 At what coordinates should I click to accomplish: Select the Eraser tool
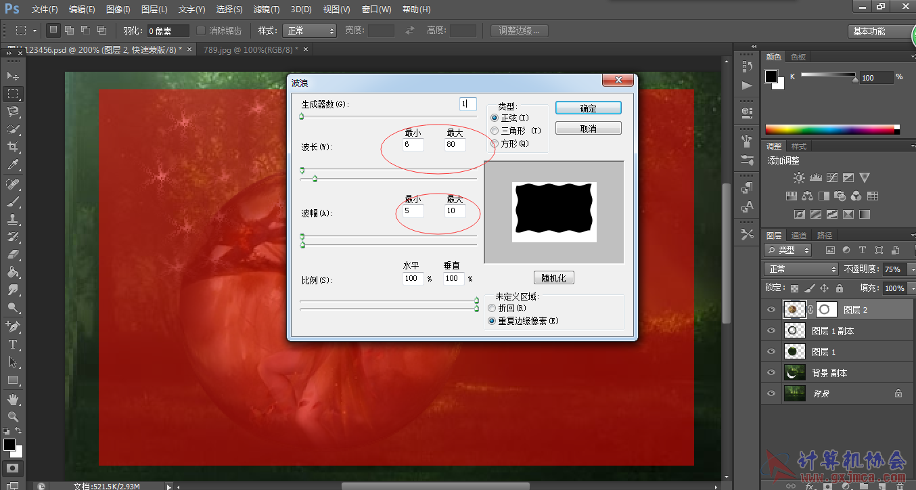click(13, 254)
